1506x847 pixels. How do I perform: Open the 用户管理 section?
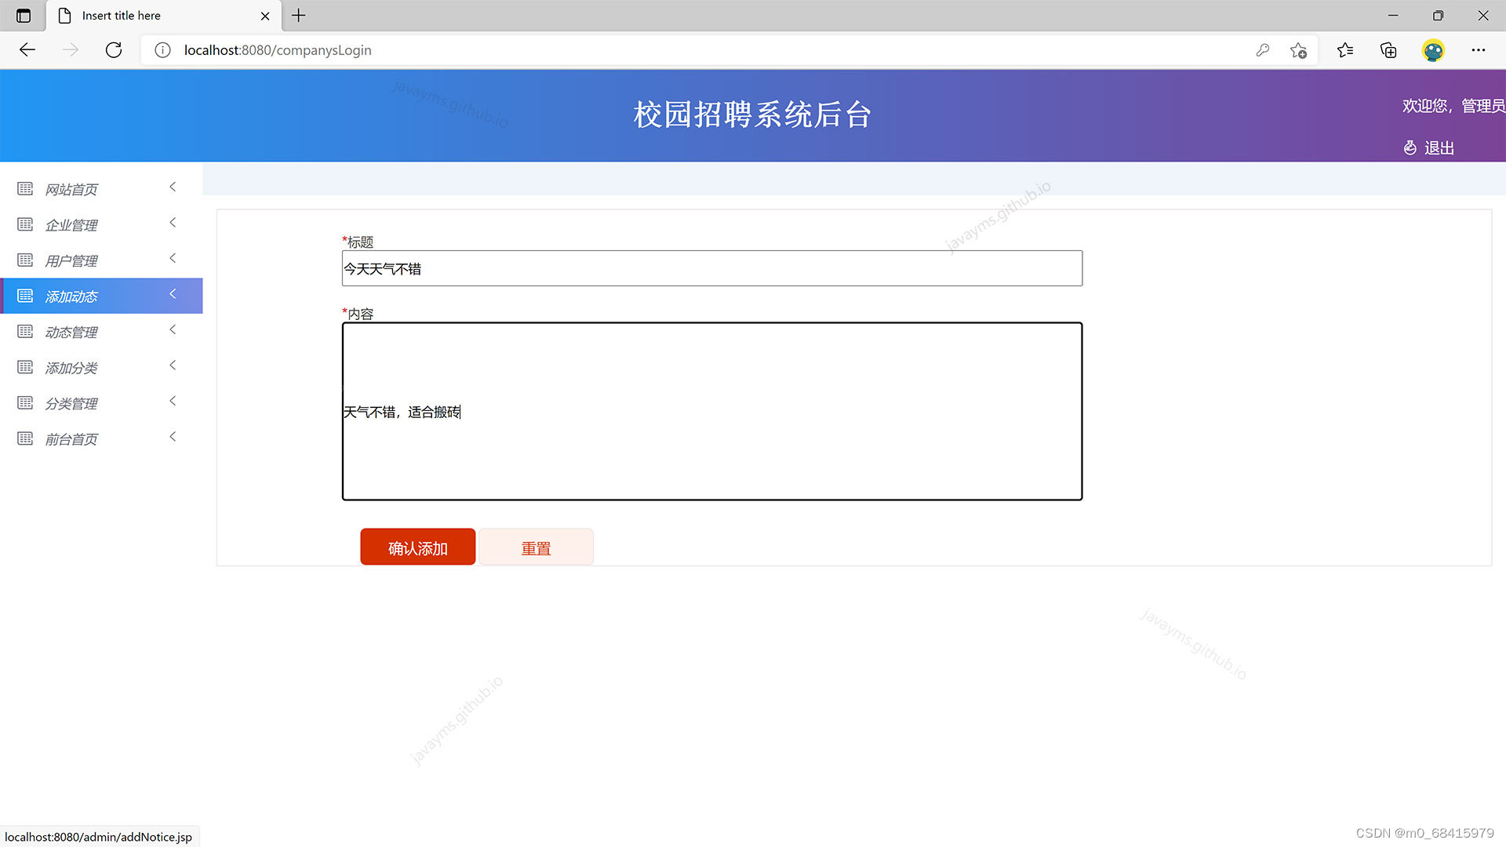click(71, 260)
